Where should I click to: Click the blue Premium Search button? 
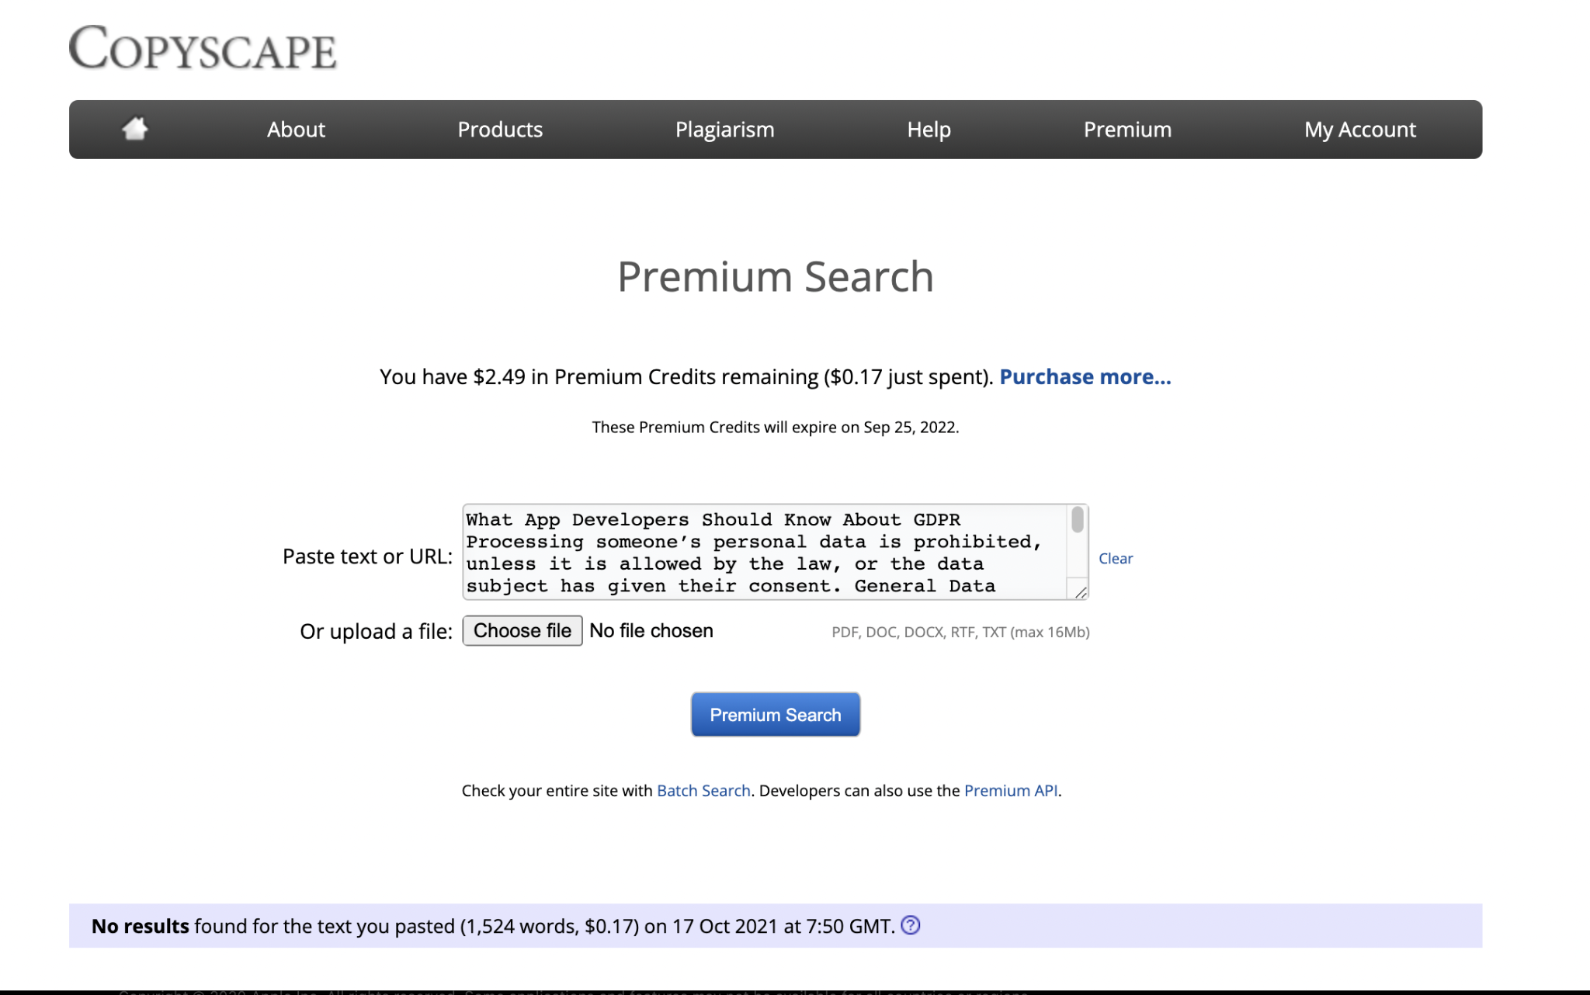[x=775, y=715]
